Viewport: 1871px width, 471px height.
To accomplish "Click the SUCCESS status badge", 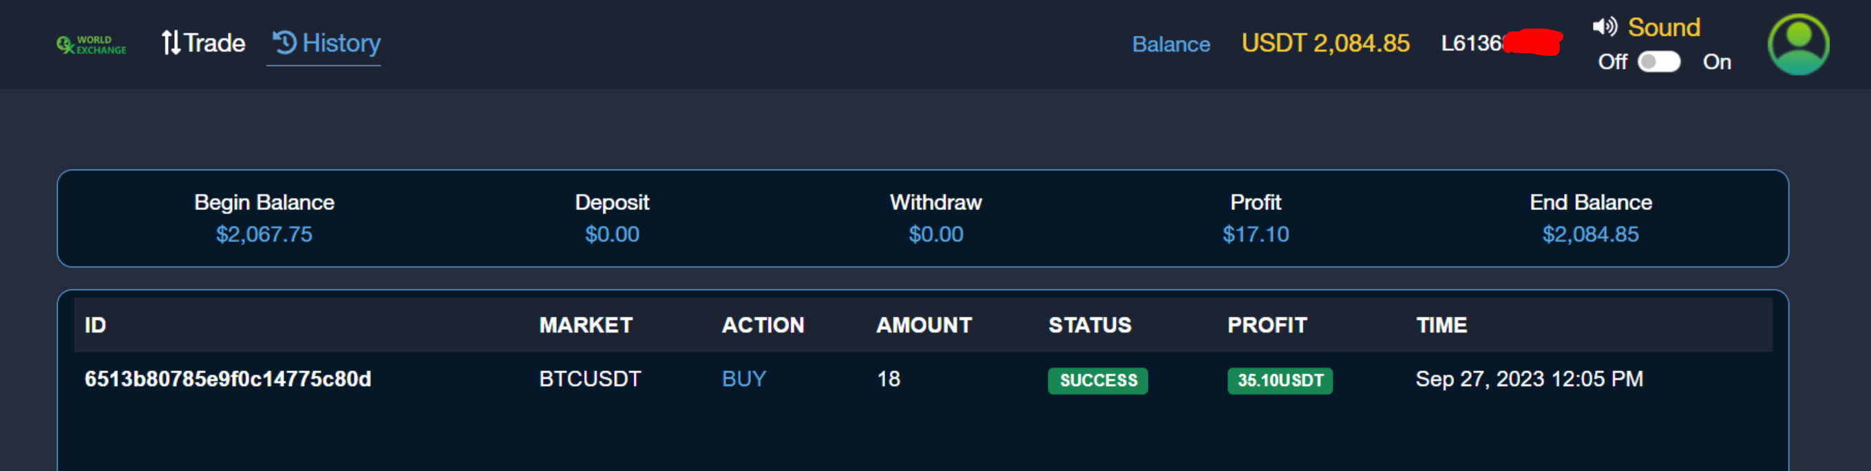I will coord(1097,380).
